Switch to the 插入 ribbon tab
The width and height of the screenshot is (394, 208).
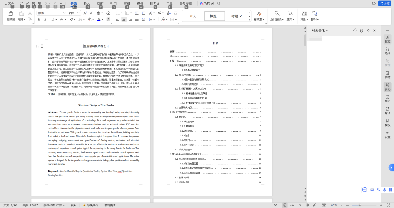click(87, 3)
